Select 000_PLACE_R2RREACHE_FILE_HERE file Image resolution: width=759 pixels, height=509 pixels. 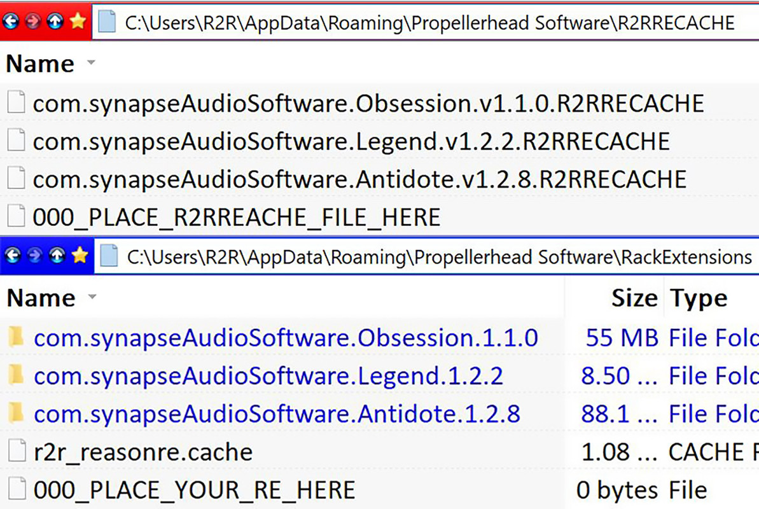tap(236, 217)
